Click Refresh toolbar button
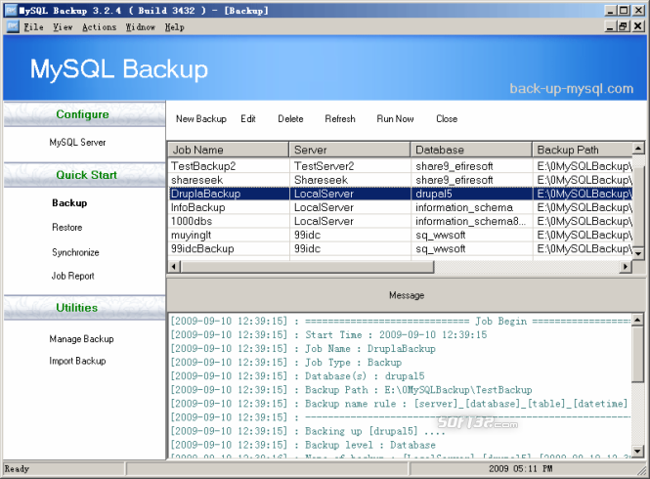The image size is (650, 479). [340, 119]
